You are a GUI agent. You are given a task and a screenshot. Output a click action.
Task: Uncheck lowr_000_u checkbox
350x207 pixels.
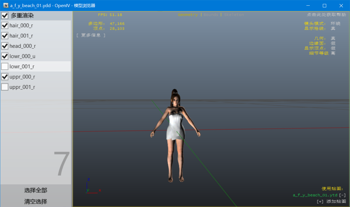click(5, 56)
